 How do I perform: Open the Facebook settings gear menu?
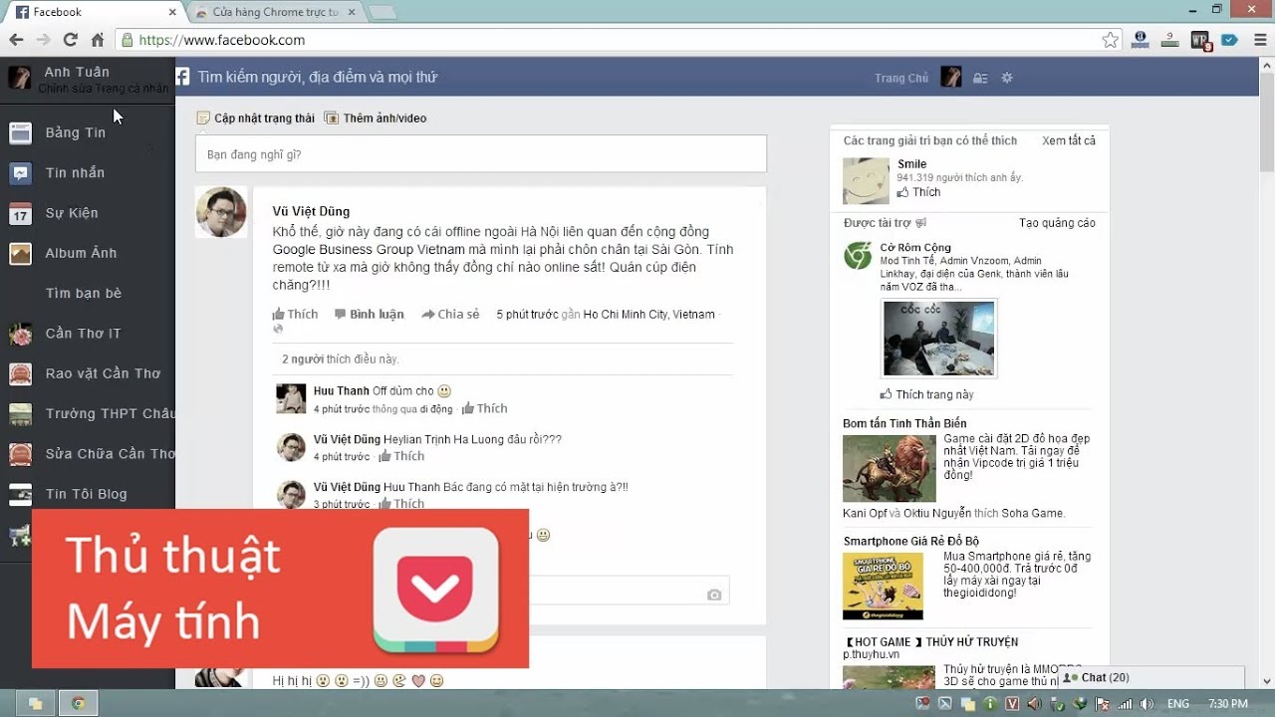click(1007, 78)
